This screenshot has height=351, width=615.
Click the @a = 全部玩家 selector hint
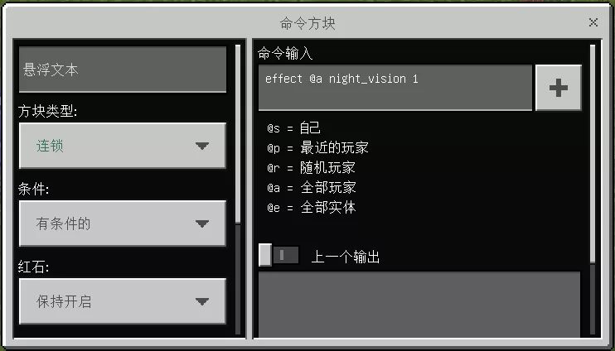(312, 188)
